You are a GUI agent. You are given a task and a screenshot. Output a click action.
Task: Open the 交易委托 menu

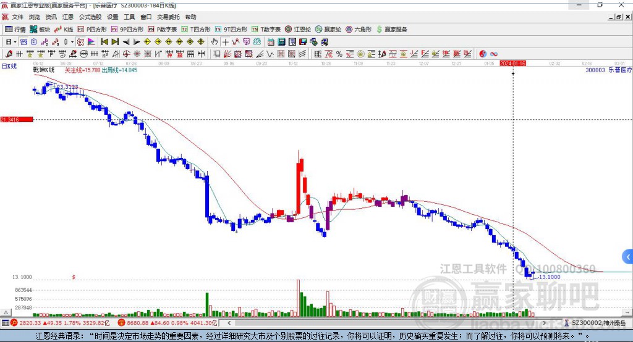(168, 17)
